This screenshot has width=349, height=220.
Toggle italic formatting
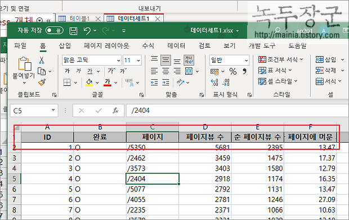tap(78, 71)
